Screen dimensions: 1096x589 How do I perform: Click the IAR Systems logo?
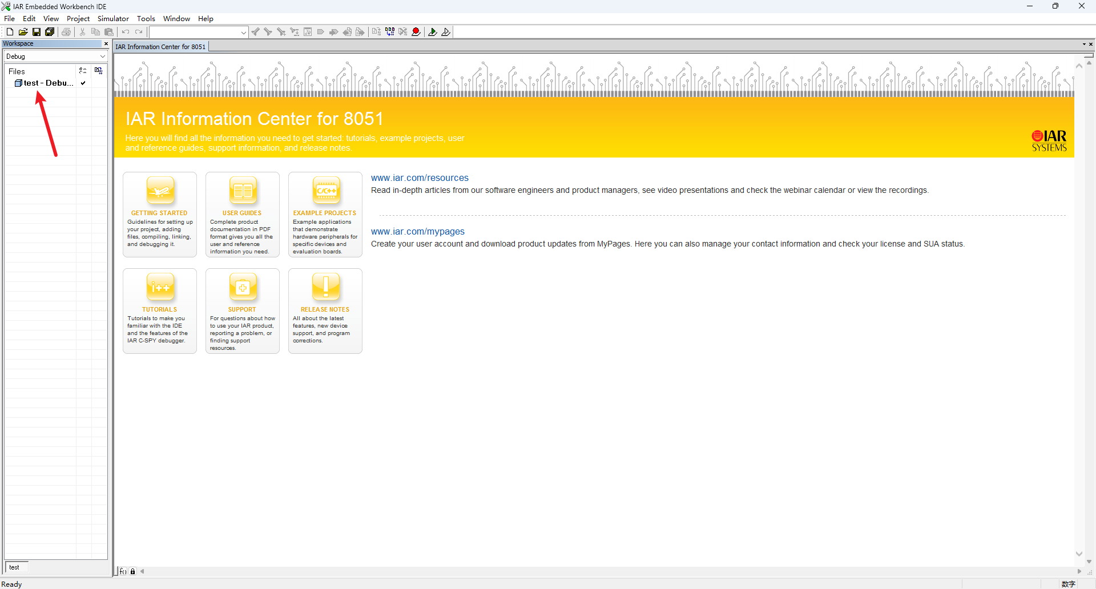1049,140
